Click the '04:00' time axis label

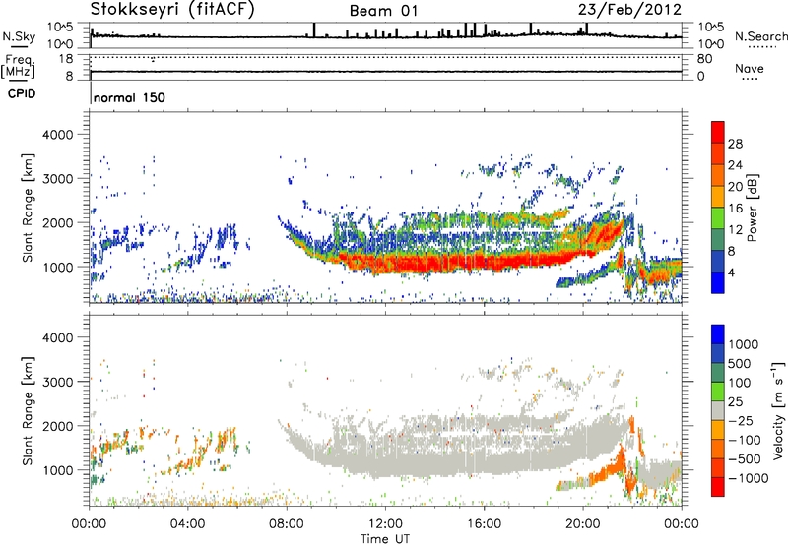(187, 524)
